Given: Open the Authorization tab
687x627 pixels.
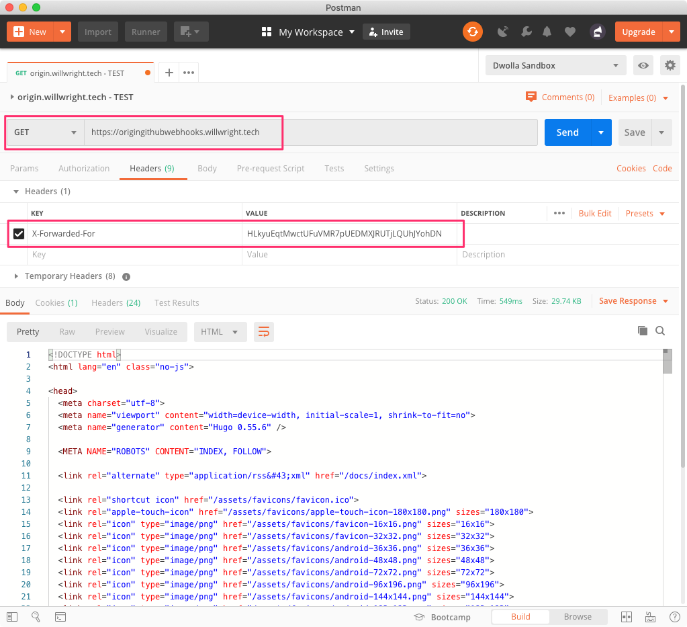Looking at the screenshot, I should [84, 169].
